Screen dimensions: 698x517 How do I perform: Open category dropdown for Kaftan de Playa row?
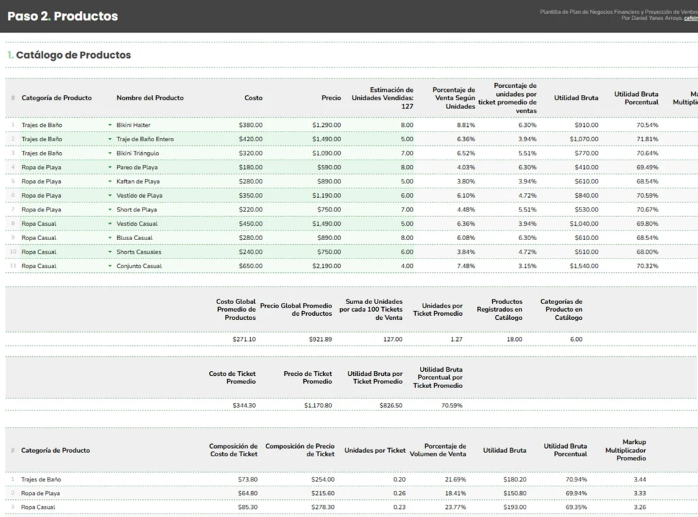tap(110, 181)
